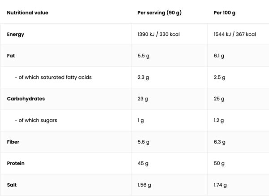This screenshot has width=269, height=196.
Task: Select the "Protein" row label
Action: tap(16, 163)
